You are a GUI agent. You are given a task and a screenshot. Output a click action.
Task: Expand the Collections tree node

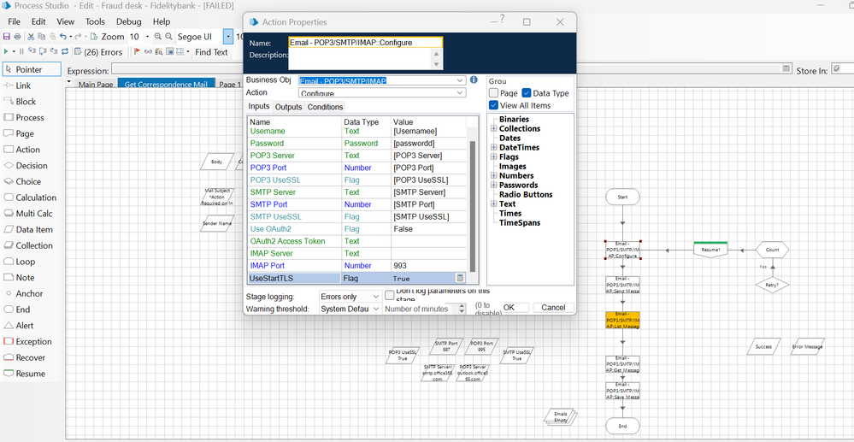tap(494, 129)
